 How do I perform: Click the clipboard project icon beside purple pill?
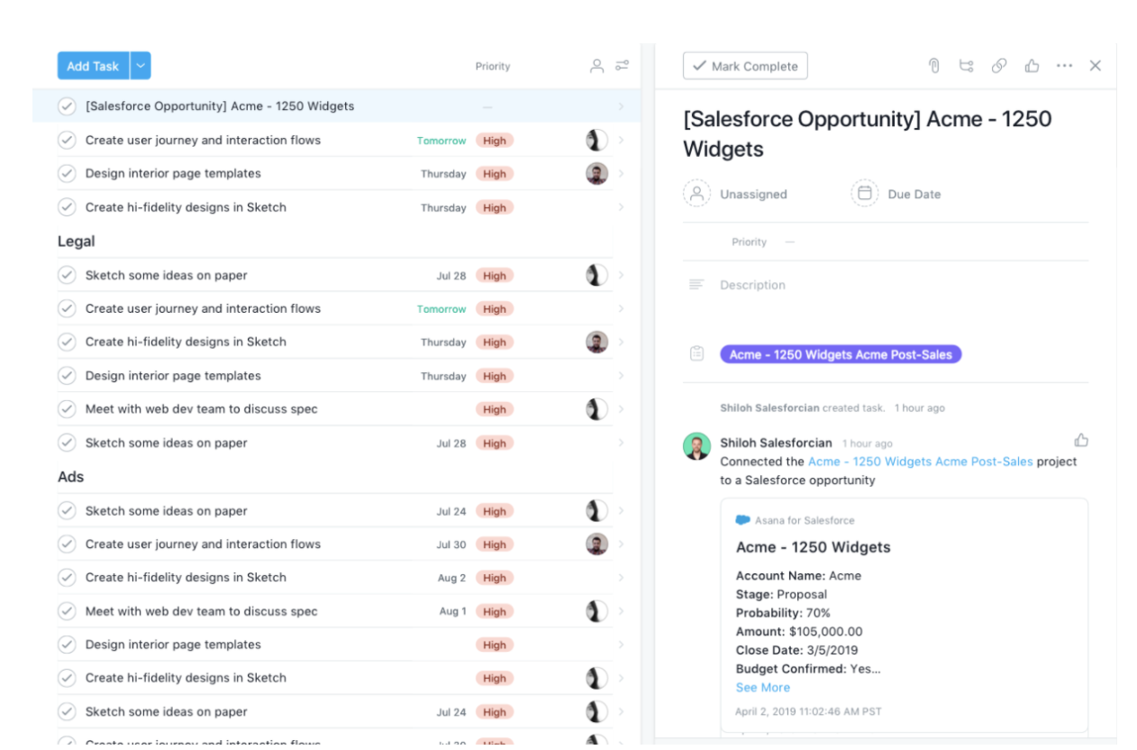696,354
